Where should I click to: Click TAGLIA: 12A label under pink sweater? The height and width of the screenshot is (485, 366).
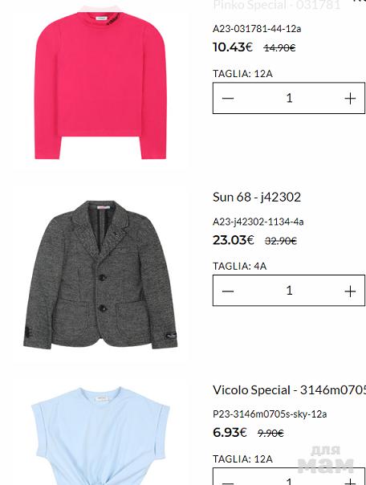click(x=242, y=74)
